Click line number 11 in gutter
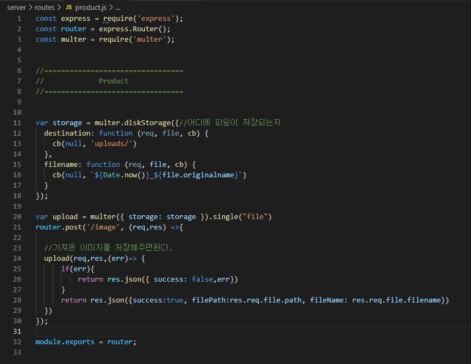Screen dimensions: 471x364 17,123
